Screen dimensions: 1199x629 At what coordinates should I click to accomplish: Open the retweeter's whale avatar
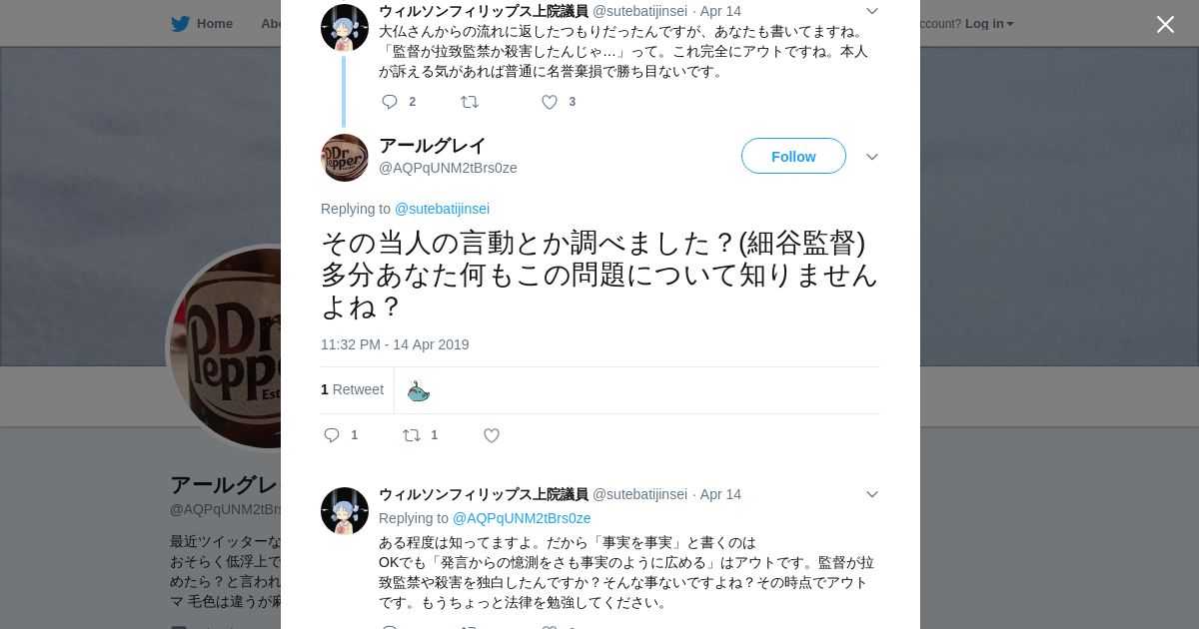(x=418, y=390)
